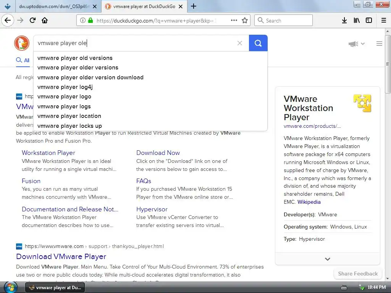The width and height of the screenshot is (391, 293).
Task: Open page actions three-dot menu
Action: 234,20
